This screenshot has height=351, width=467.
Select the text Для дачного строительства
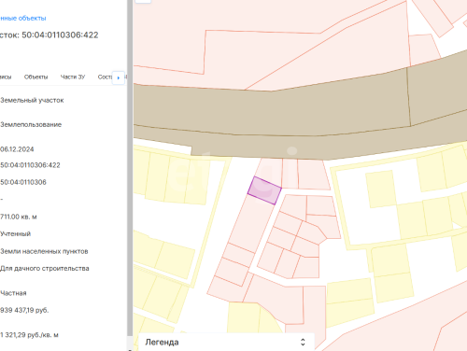coord(45,268)
